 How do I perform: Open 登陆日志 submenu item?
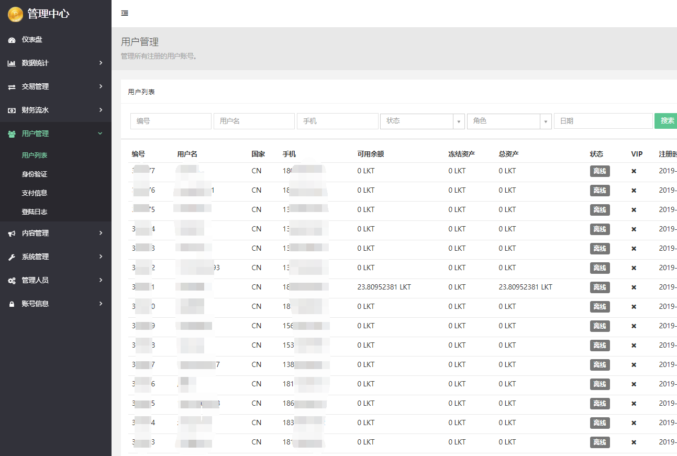(x=35, y=212)
